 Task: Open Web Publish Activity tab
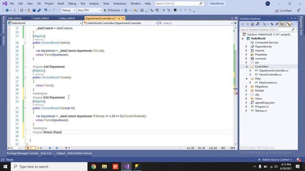click(x=80, y=153)
